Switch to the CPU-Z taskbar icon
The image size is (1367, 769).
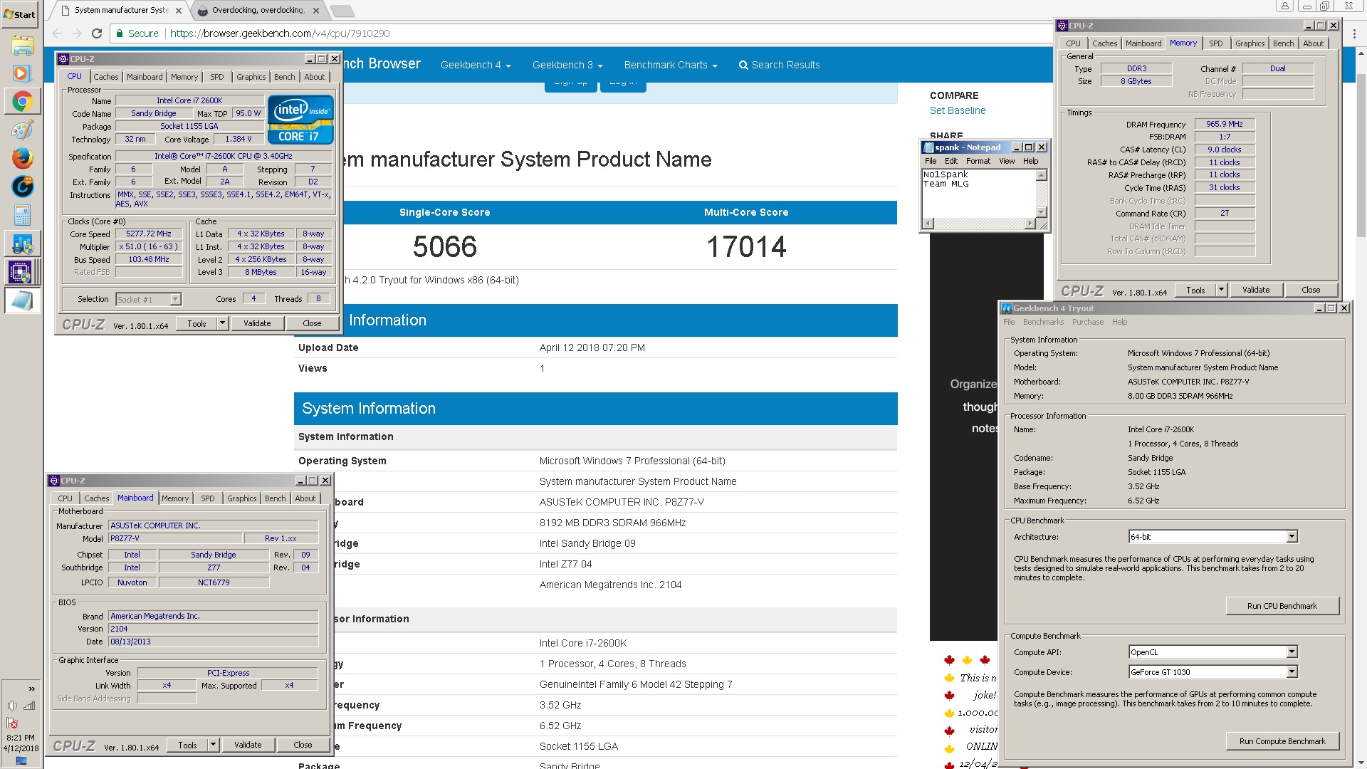(x=21, y=271)
